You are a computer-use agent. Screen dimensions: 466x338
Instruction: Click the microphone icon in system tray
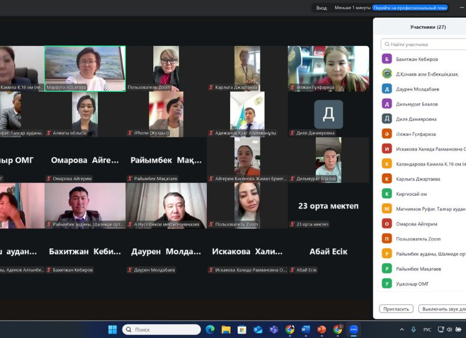[414, 330]
